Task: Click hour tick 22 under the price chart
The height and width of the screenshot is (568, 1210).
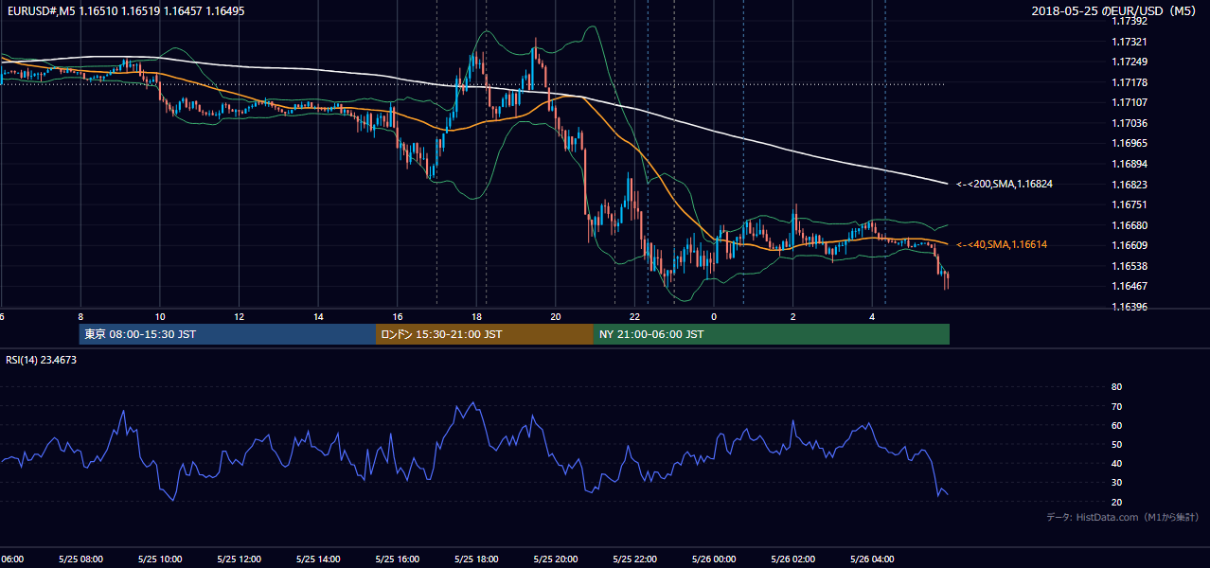Action: [x=634, y=317]
